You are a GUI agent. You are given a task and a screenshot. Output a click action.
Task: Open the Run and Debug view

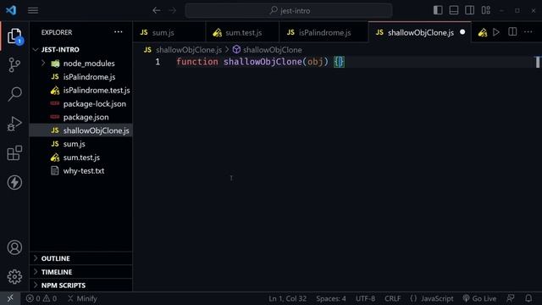[14, 124]
